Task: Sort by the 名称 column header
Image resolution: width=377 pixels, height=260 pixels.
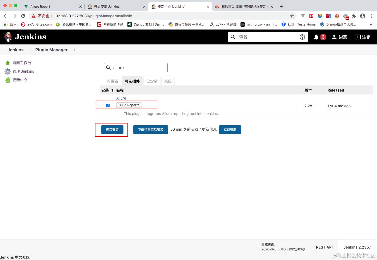Action: tap(120, 90)
